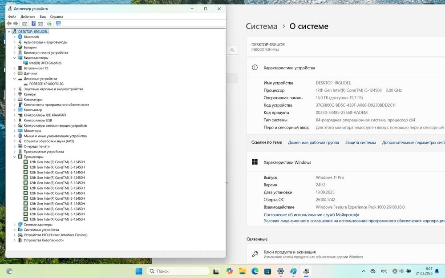Select the Встроенное ПО row

(x=36, y=68)
